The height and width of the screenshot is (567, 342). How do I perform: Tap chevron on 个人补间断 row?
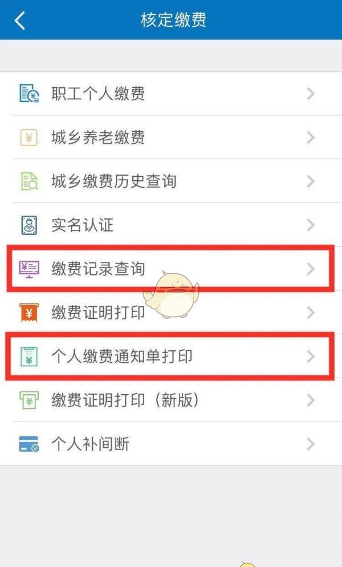pos(311,444)
